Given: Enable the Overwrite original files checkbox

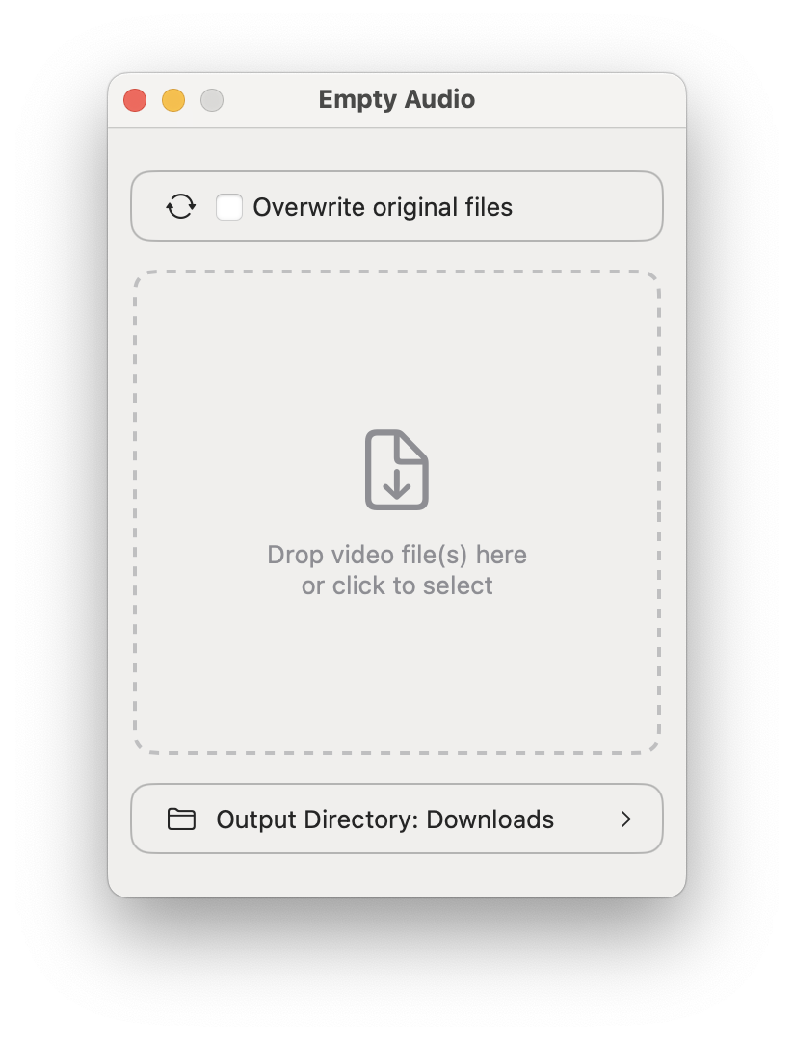Looking at the screenshot, I should (229, 207).
